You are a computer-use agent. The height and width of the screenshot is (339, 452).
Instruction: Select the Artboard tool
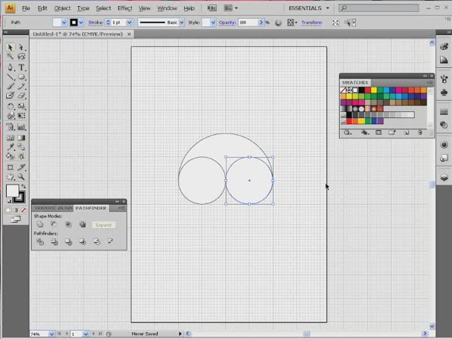(x=10, y=167)
